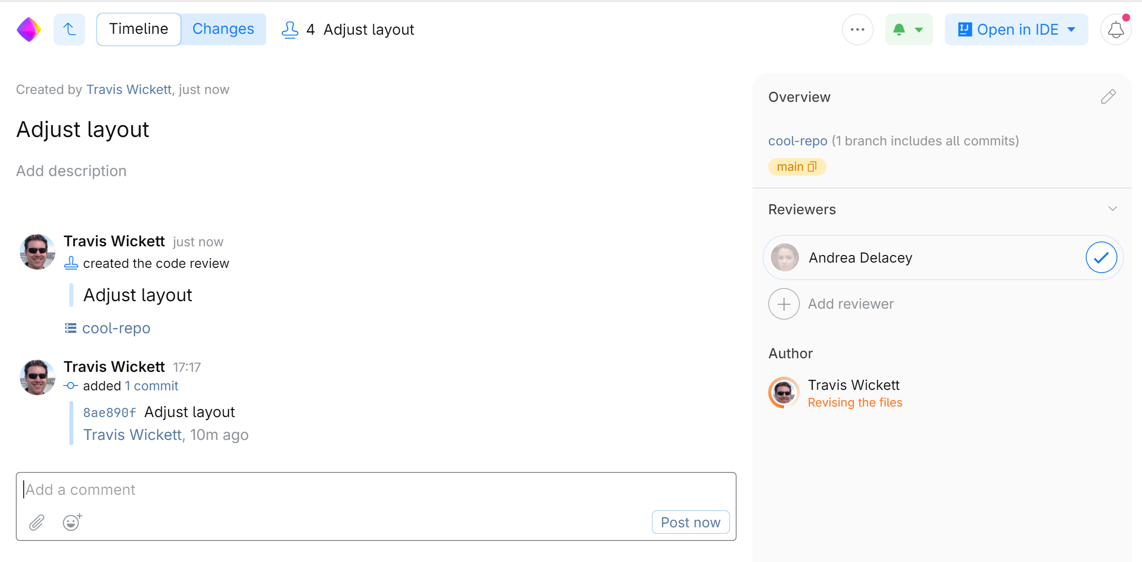The height and width of the screenshot is (562, 1142).
Task: Edit the Overview with the pencil icon
Action: coord(1108,97)
